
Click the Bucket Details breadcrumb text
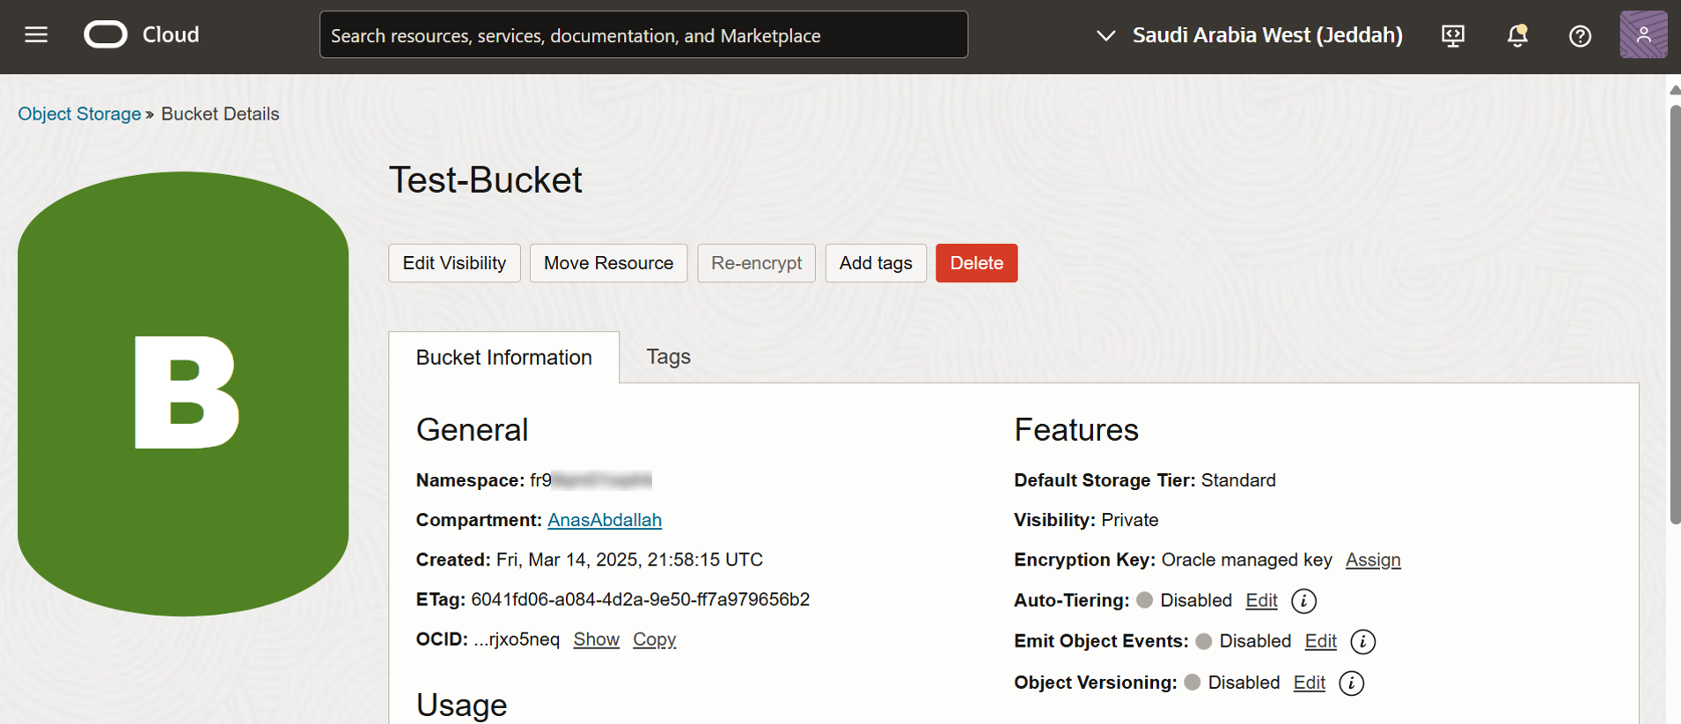click(220, 113)
